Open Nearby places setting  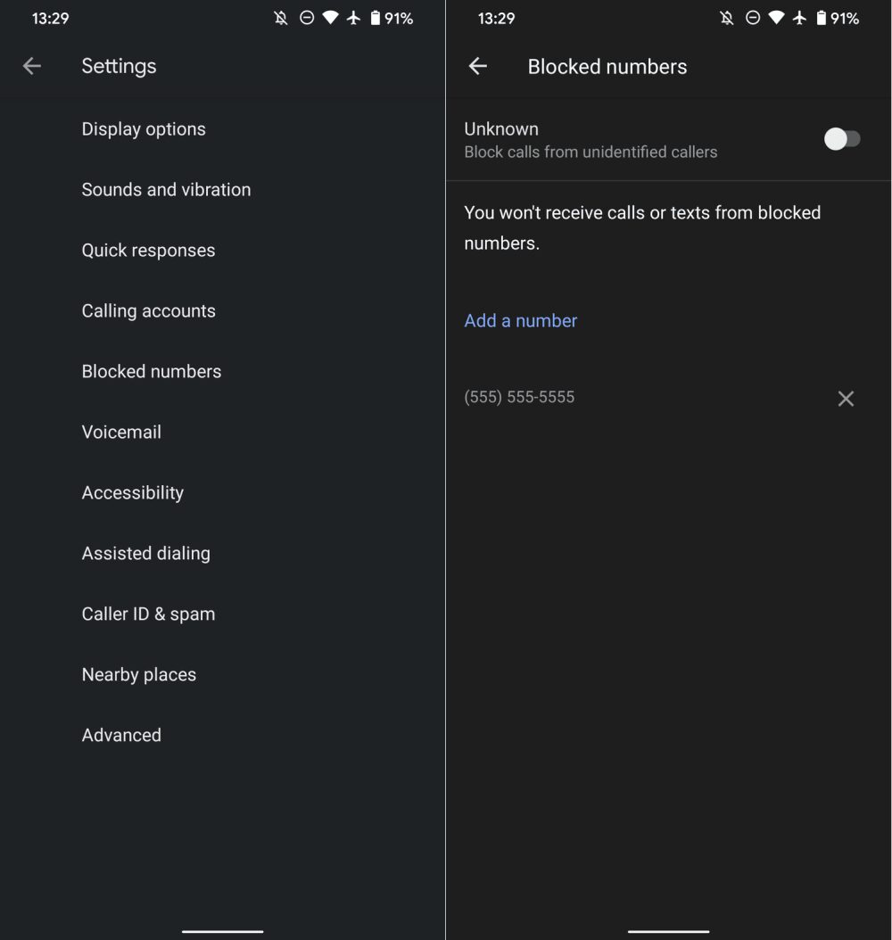pyautogui.click(x=139, y=675)
